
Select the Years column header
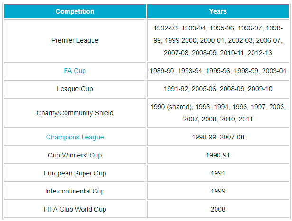218,11
